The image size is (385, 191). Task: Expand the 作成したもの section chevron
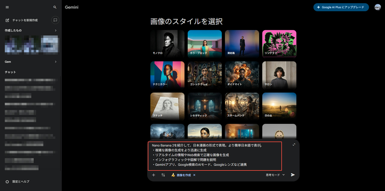(55, 30)
